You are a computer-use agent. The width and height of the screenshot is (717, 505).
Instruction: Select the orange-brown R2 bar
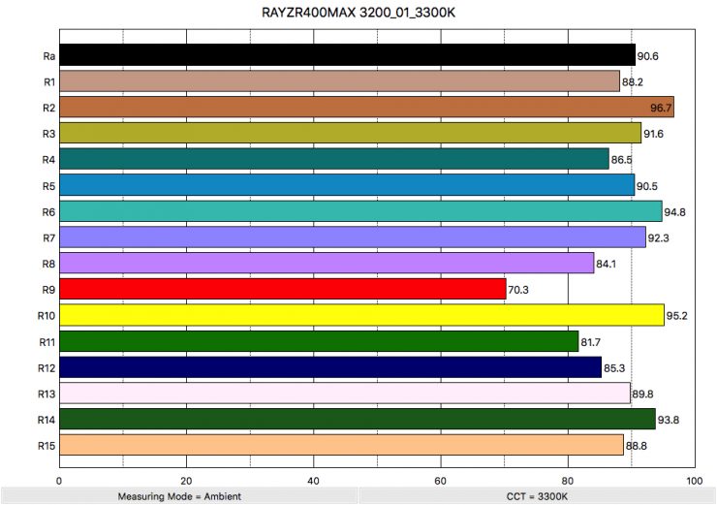(x=366, y=108)
